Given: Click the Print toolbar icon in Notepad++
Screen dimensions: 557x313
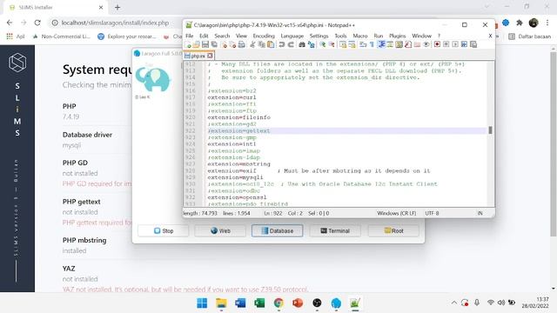Looking at the screenshot, I should coord(242,44).
